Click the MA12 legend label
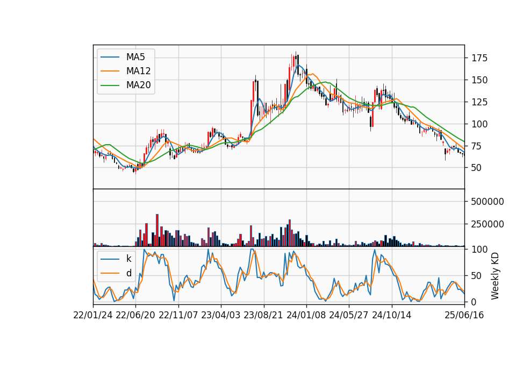 pos(138,71)
